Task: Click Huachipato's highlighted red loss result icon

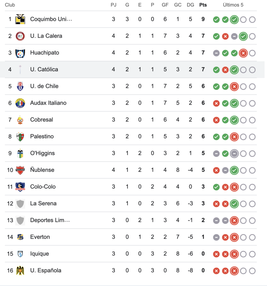Action: coord(243,53)
